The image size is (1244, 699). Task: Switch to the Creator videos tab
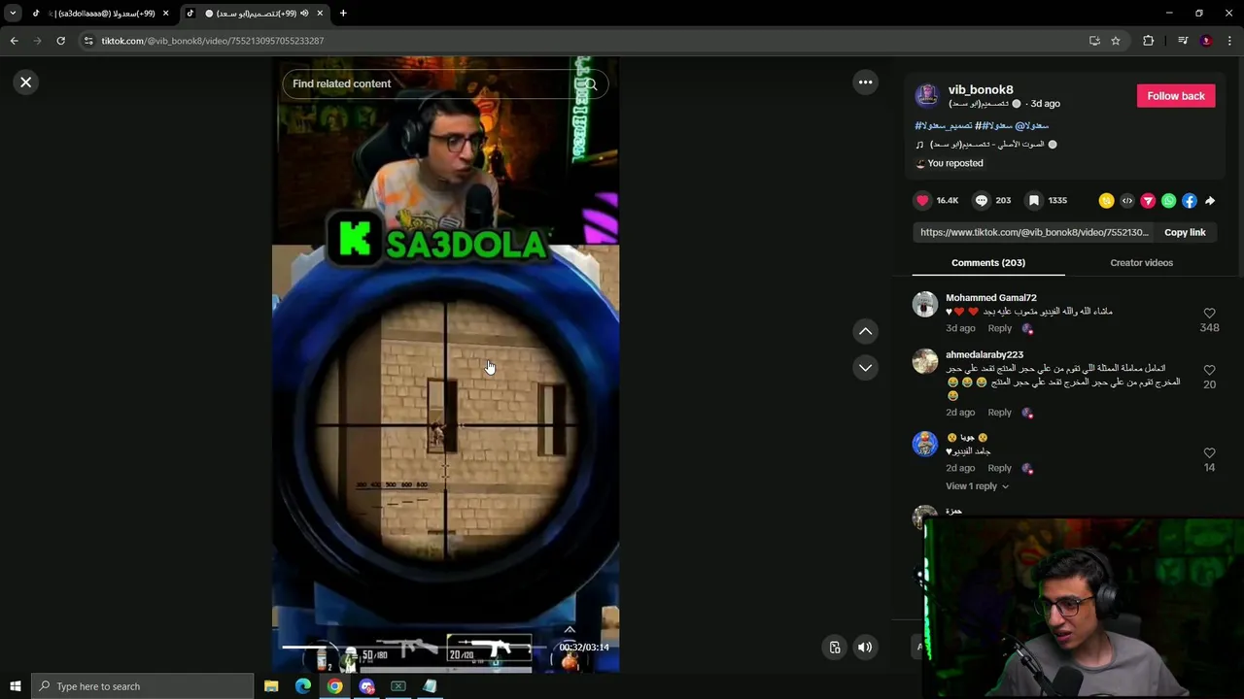coord(1141,263)
